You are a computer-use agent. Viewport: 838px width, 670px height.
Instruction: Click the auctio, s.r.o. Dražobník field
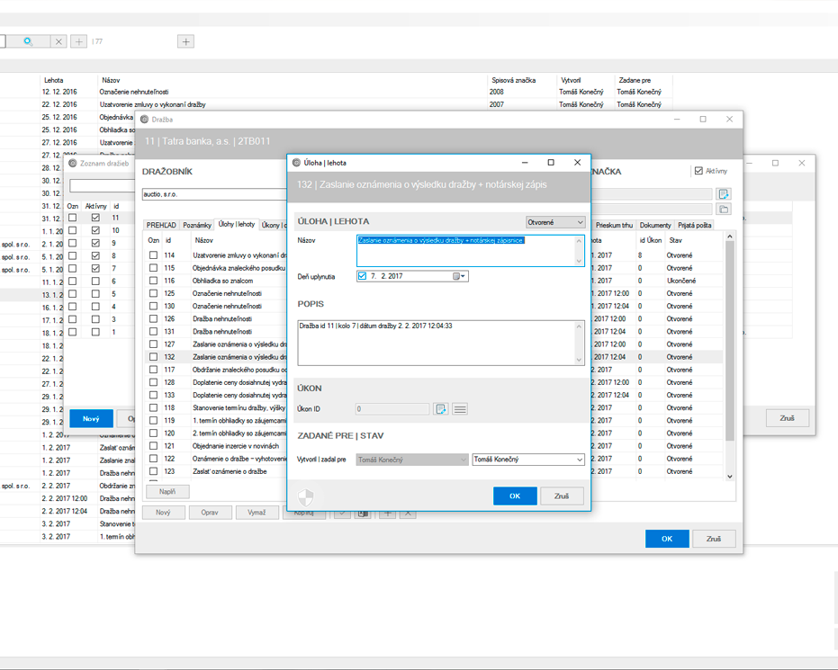214,194
